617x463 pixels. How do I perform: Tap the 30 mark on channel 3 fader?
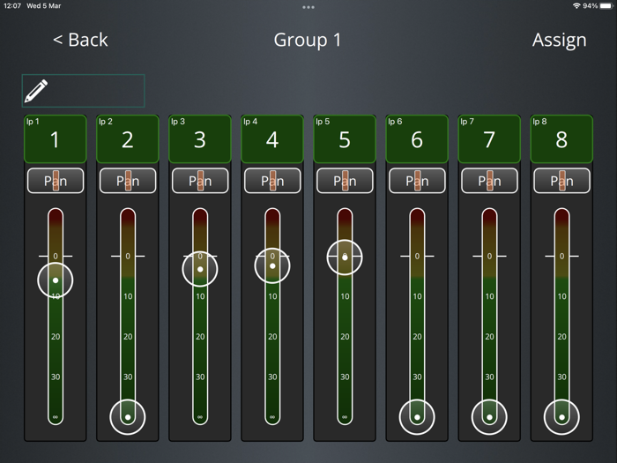(x=200, y=377)
